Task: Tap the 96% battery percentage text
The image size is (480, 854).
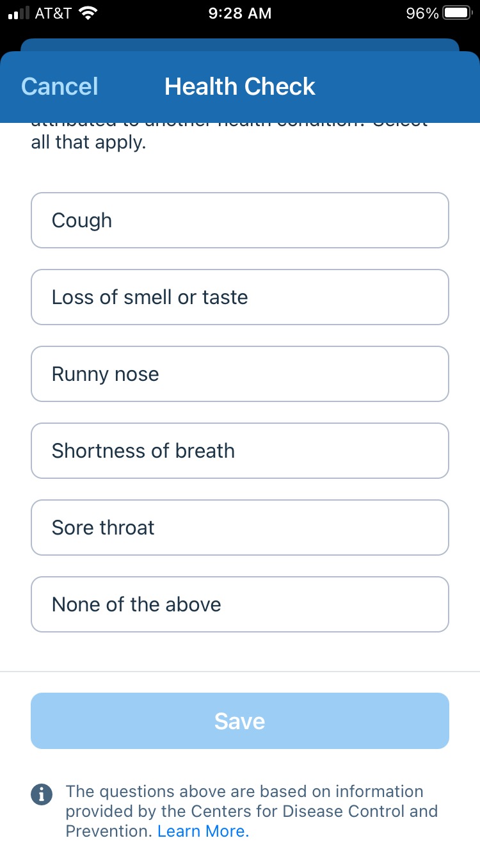Action: click(x=422, y=13)
